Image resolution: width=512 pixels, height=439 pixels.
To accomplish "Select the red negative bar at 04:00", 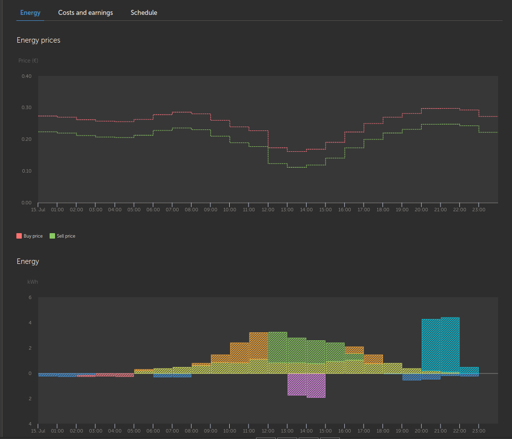I will coord(125,375).
